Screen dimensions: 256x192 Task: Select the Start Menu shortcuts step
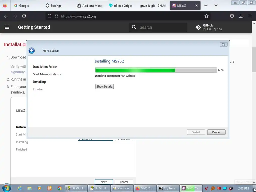click(47, 74)
